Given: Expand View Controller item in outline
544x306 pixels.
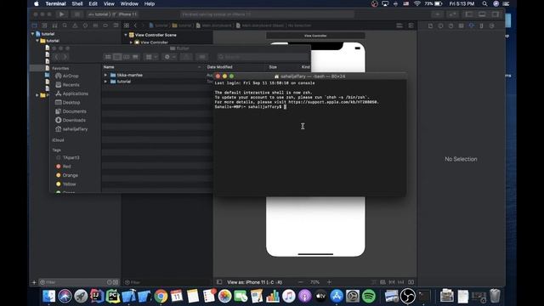Looking at the screenshot, I should pos(131,42).
